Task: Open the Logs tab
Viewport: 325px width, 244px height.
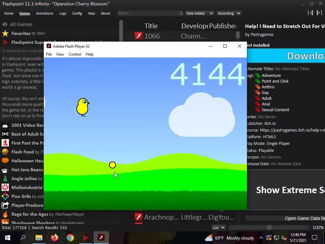Action: pyautogui.click(x=63, y=13)
